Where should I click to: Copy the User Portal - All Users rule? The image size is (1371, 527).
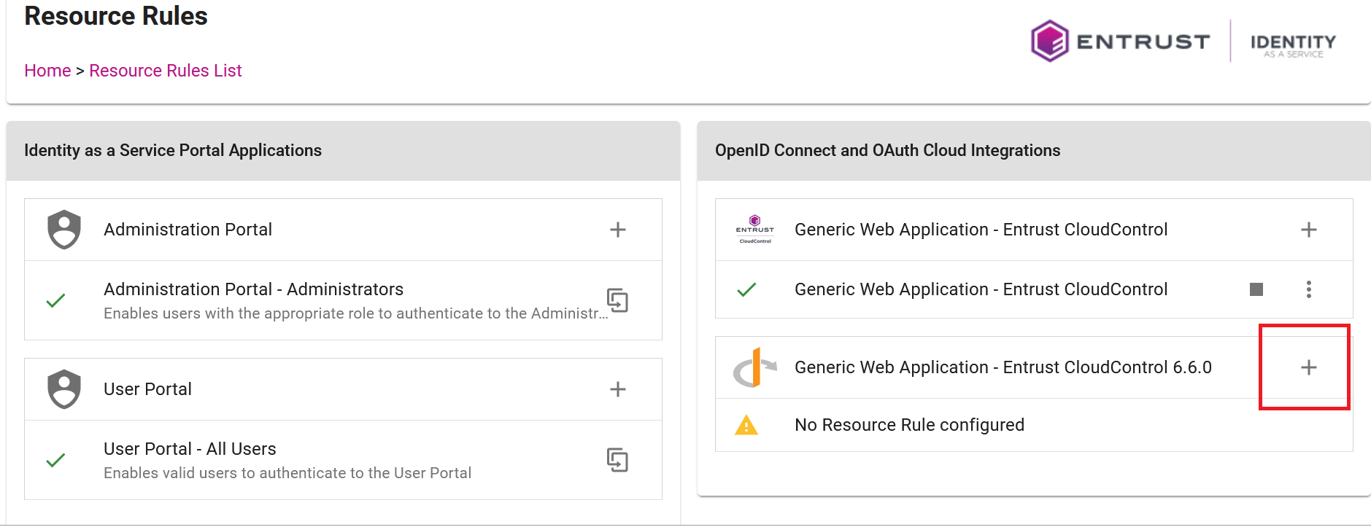pyautogui.click(x=617, y=460)
